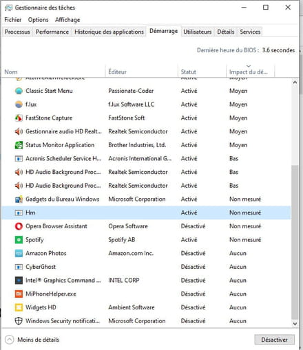The height and width of the screenshot is (350, 303).
Task: Click the scroll up arrow of the list
Action: pyautogui.click(x=295, y=82)
